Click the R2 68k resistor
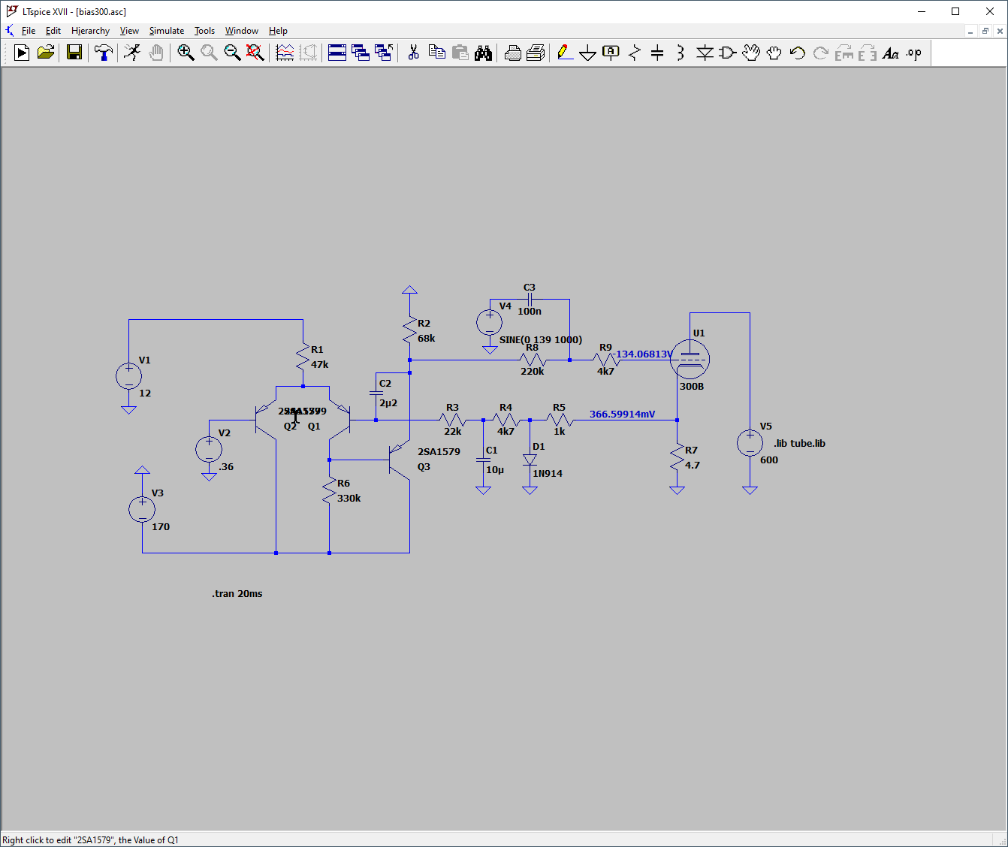This screenshot has width=1008, height=847. click(409, 330)
